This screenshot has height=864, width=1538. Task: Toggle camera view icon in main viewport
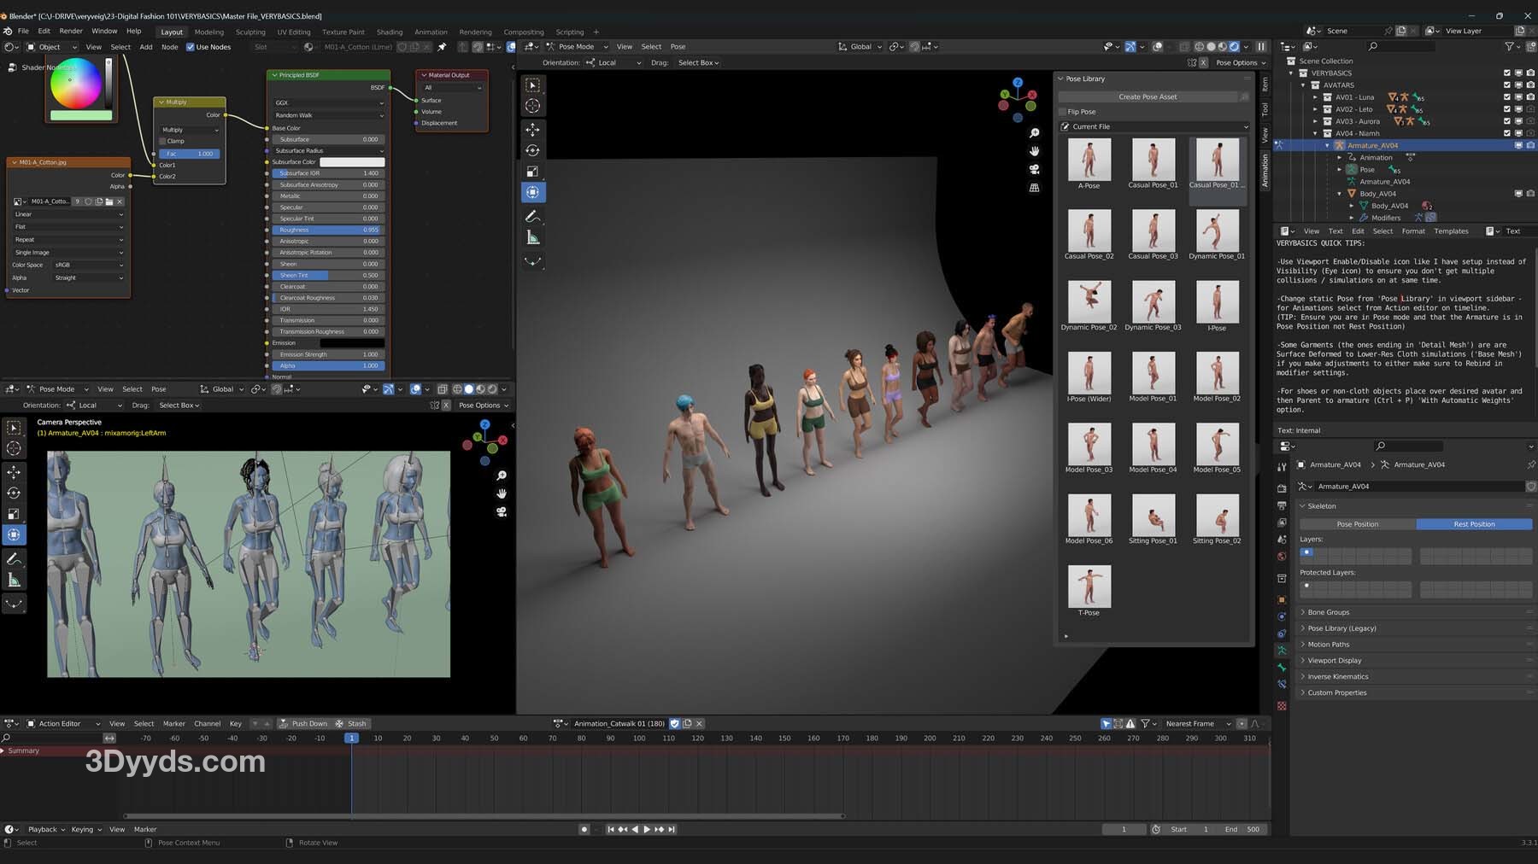[1034, 169]
